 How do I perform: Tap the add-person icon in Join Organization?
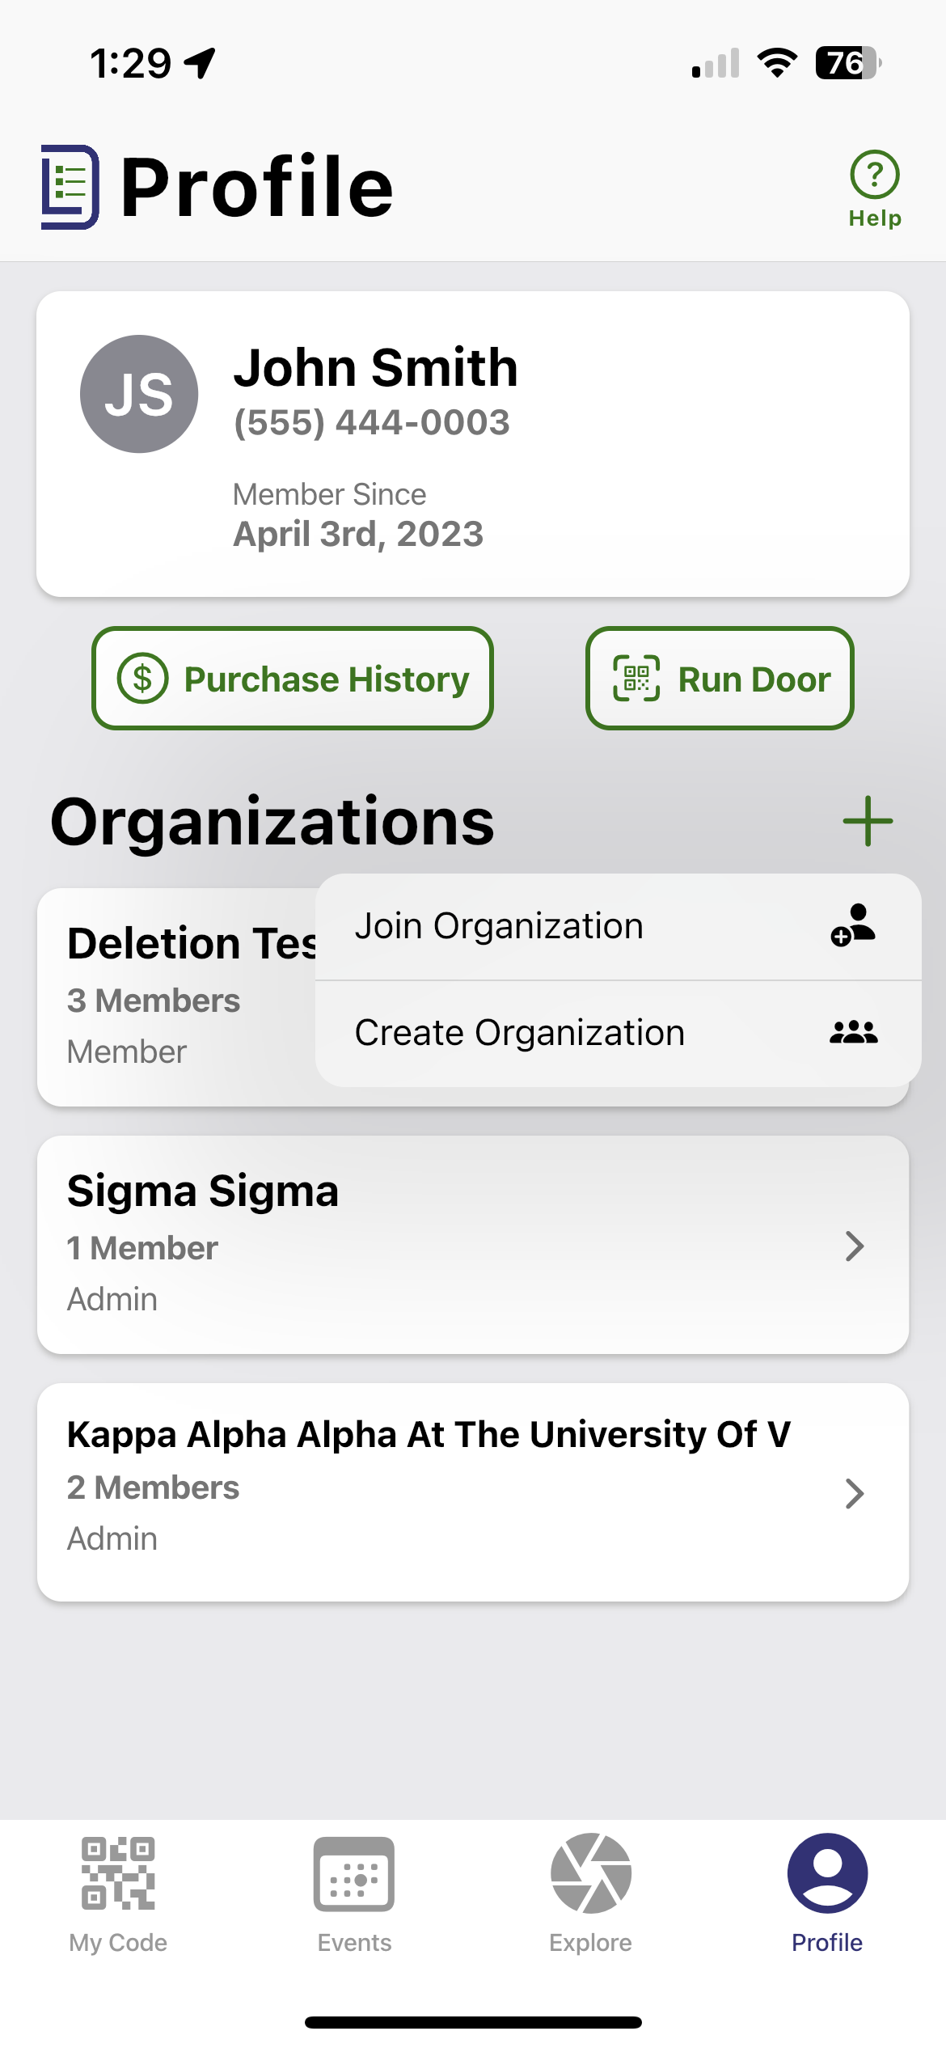click(x=853, y=925)
